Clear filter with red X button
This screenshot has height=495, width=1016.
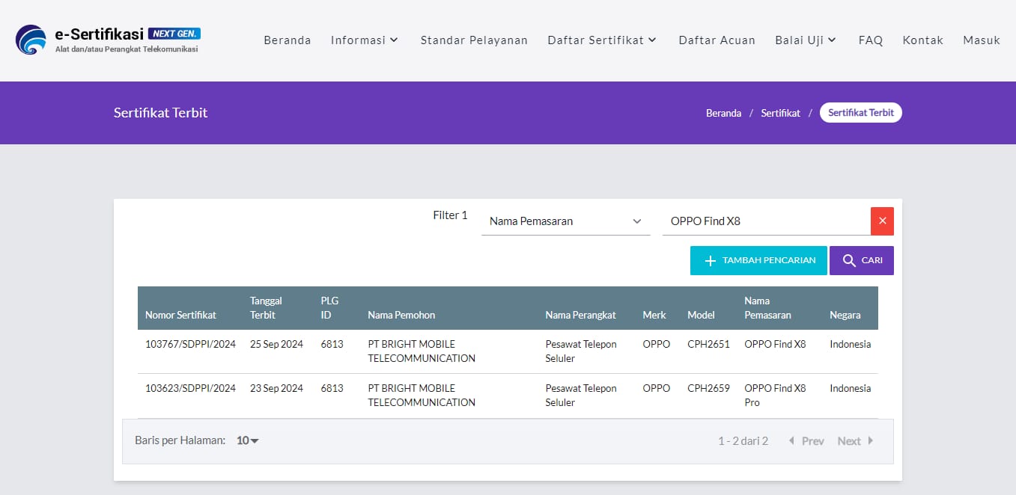coord(882,221)
